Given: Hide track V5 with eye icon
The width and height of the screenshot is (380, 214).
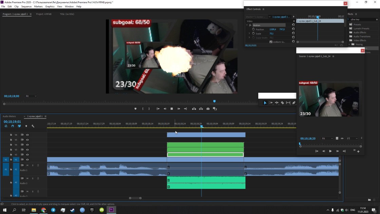Looking at the screenshot, I should pos(27,140).
